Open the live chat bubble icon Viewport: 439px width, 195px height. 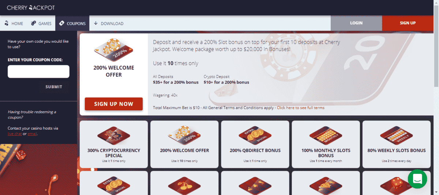click(x=417, y=179)
